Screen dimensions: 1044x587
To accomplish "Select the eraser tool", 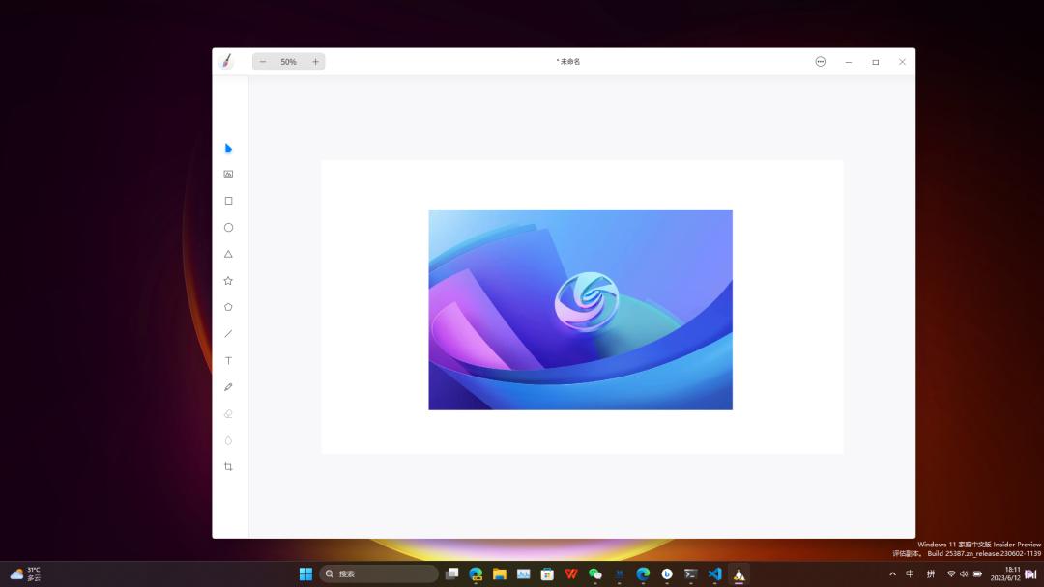I will 228,413.
